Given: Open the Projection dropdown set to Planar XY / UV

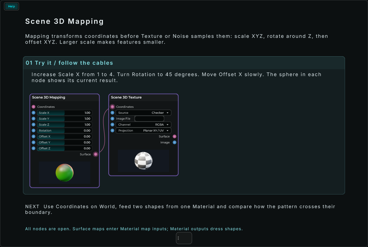Looking at the screenshot, I should click(x=143, y=131).
